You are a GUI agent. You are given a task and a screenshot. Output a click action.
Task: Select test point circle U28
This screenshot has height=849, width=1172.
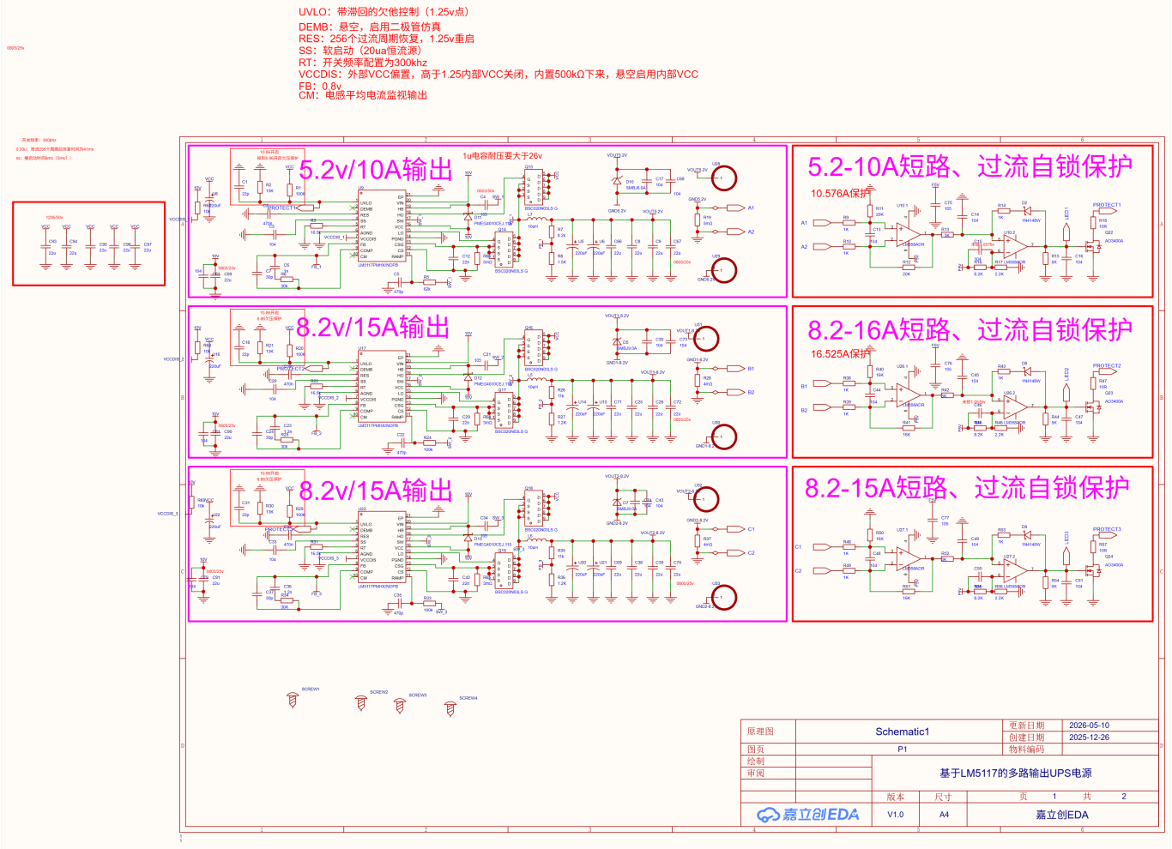[x=724, y=178]
